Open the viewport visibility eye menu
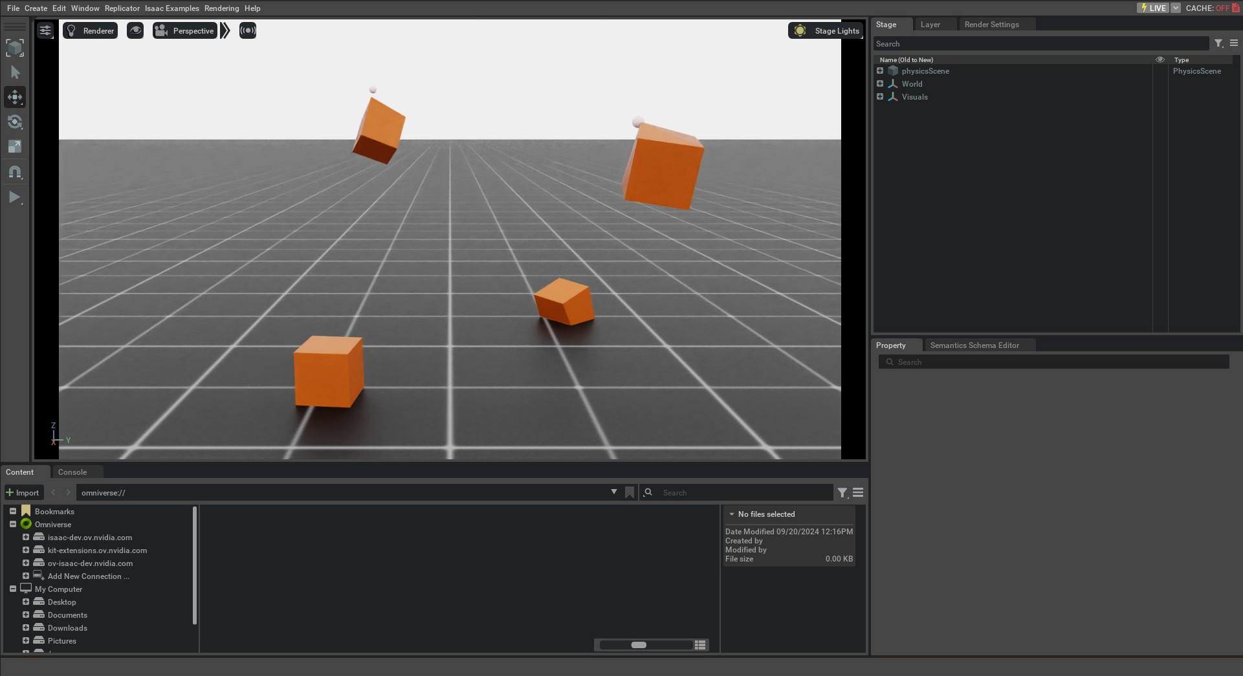The image size is (1243, 676). click(135, 30)
